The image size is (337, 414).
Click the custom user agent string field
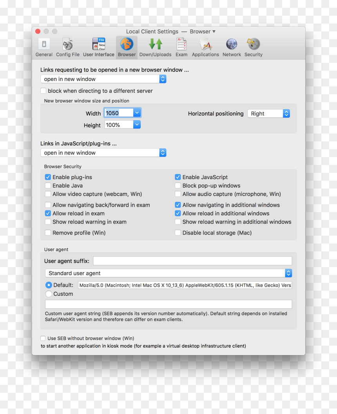[168, 304]
